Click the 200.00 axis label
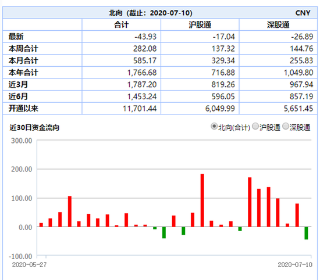Viewport: 320px width, 280px height. click(22, 169)
